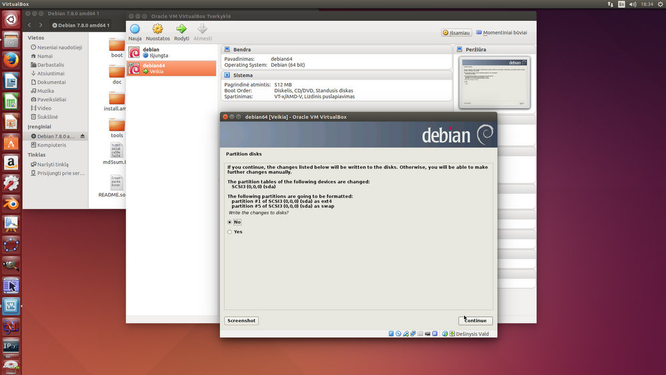Open Nuostatos settings gear icon

pos(158,29)
